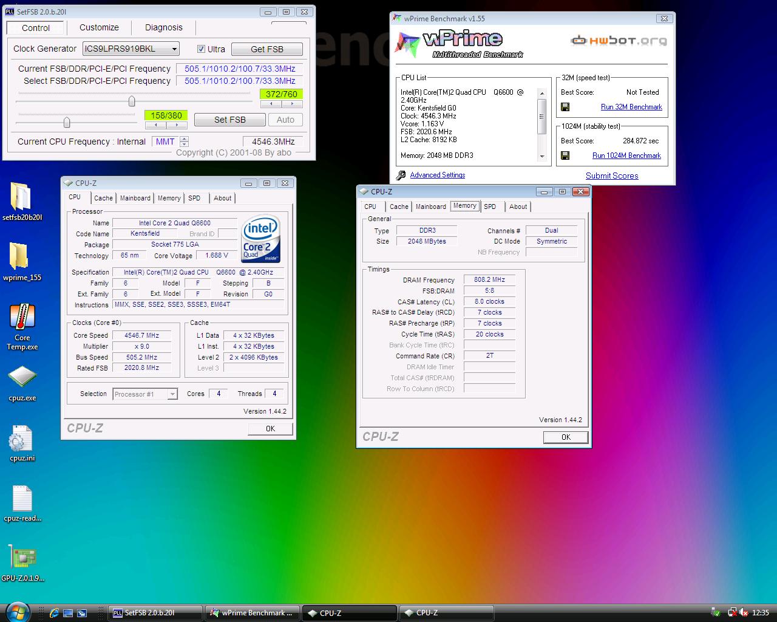Screen dimensions: 777x622
Task: Click the Get FSB button
Action: 267,49
